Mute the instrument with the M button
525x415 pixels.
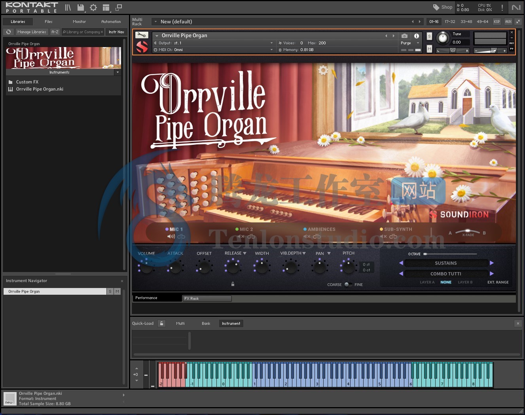pos(429,49)
